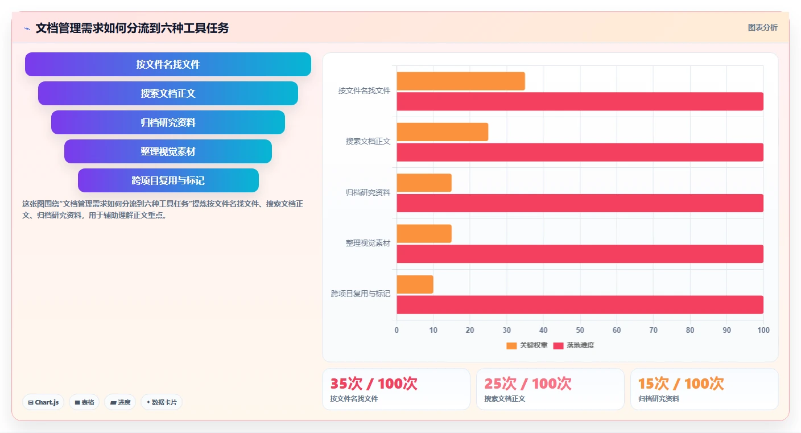Click the 文档管理需求如何分流到六种工具任务 title

point(132,28)
